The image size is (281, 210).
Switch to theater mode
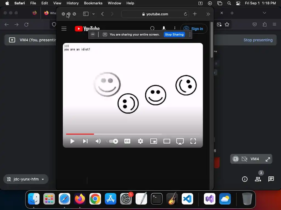[x=167, y=141]
